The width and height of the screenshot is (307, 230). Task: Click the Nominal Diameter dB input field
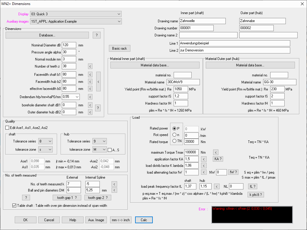coord(69,45)
